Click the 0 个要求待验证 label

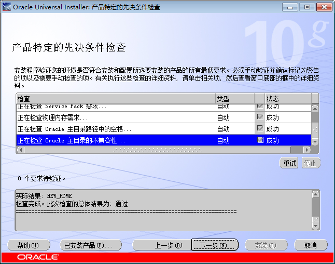[41, 178]
